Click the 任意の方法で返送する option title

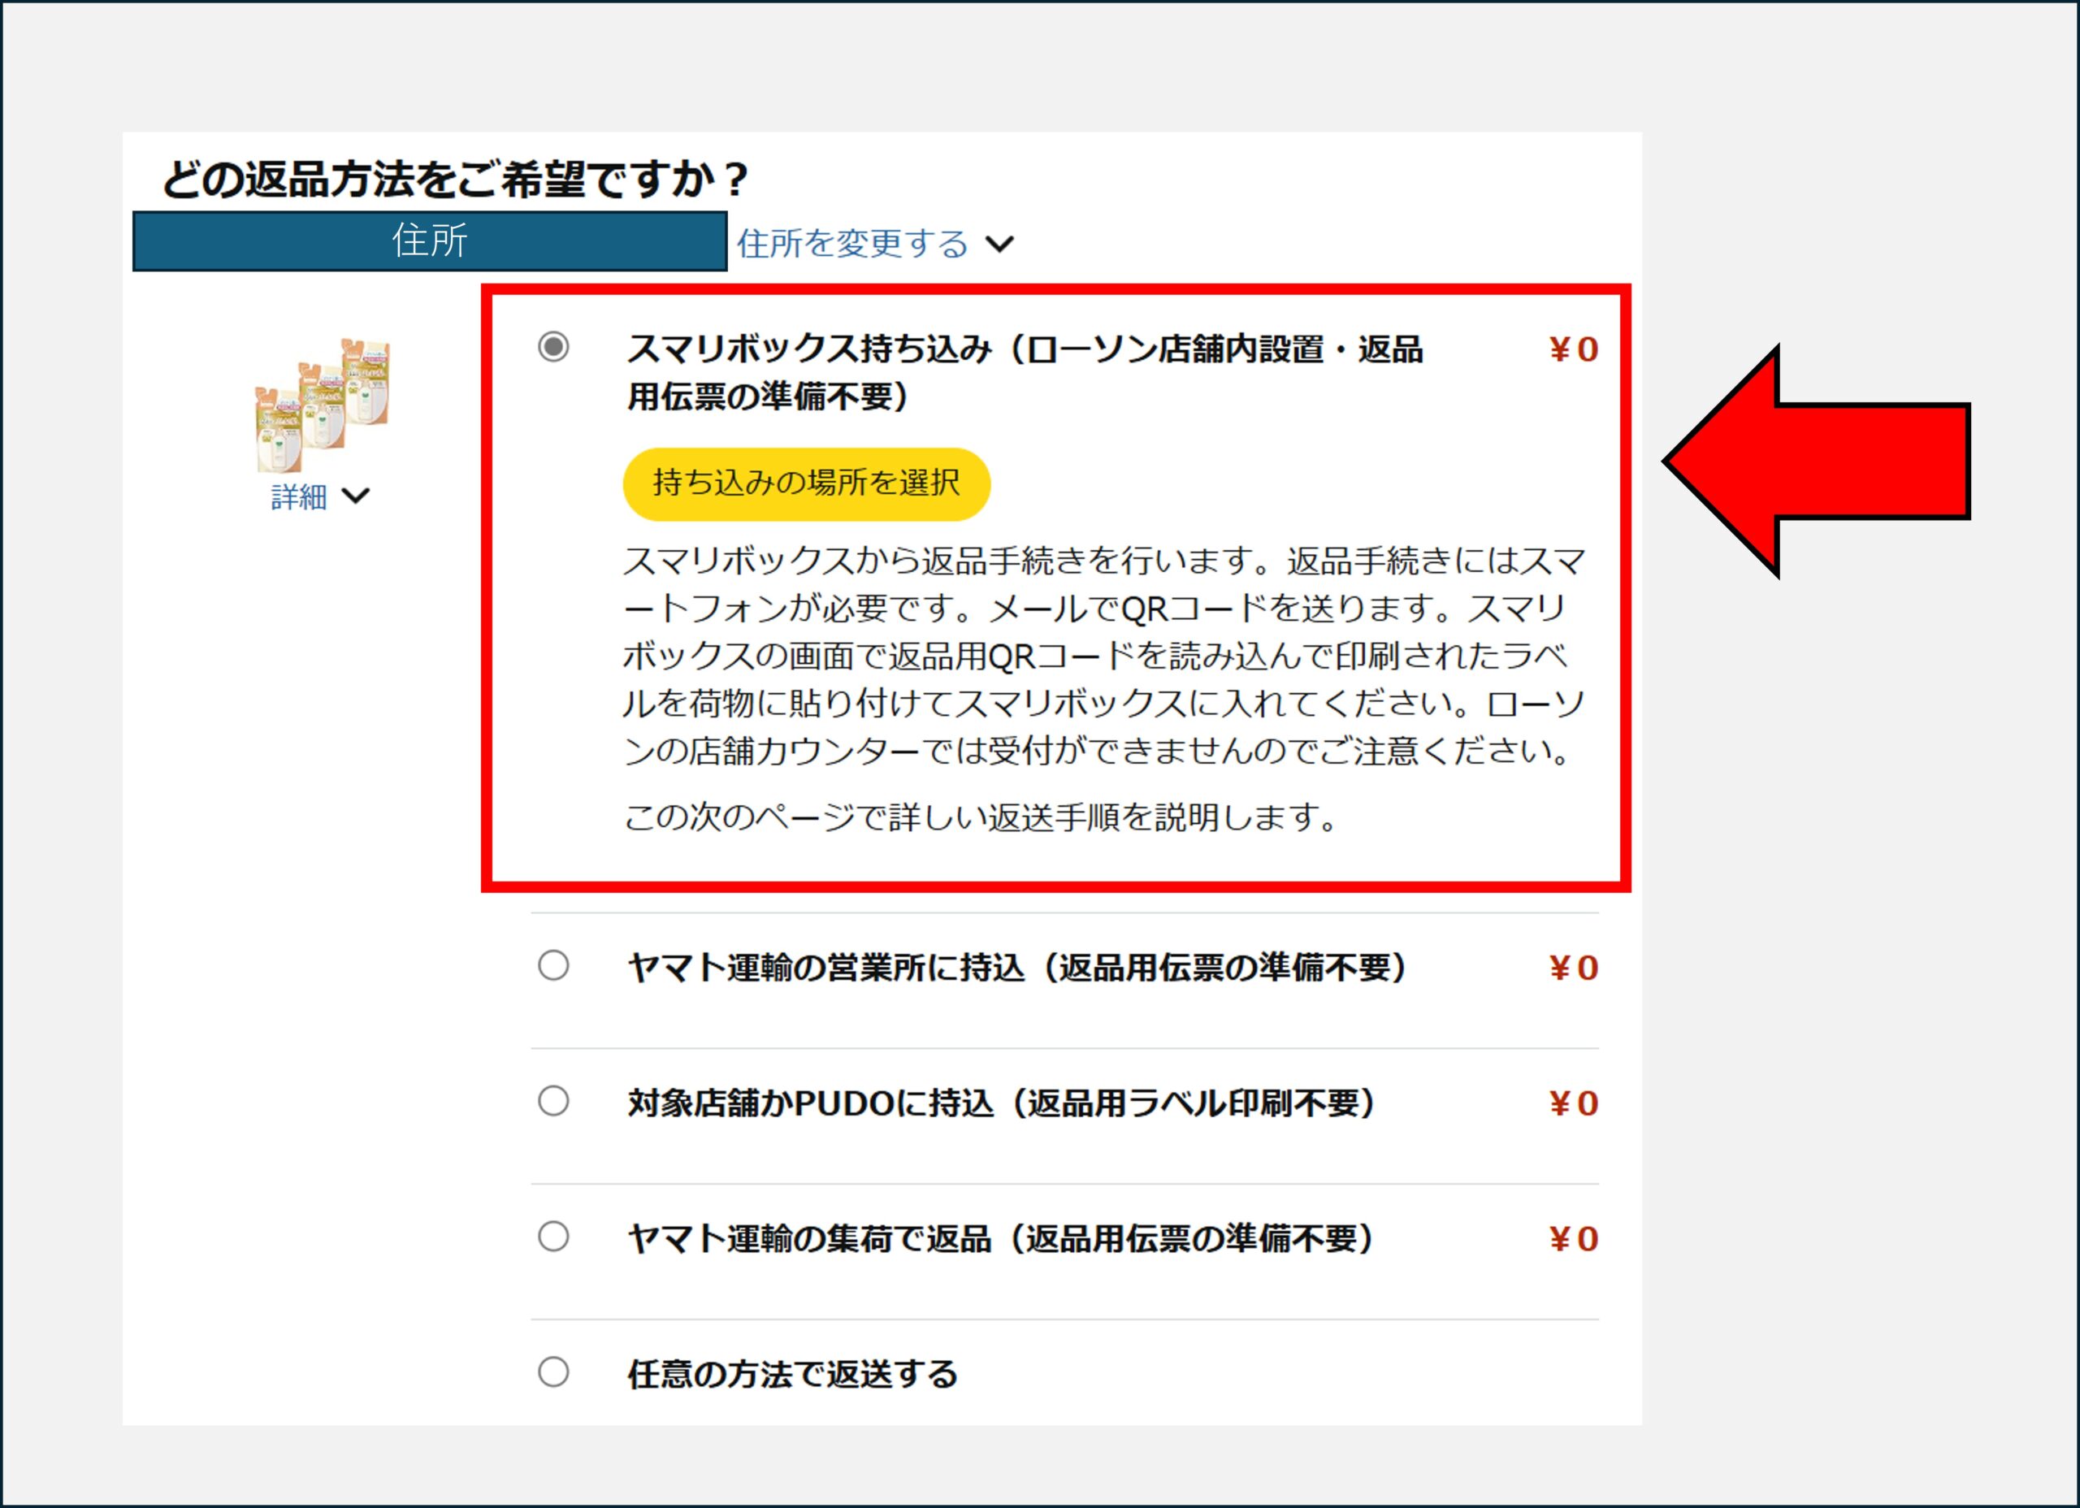coord(792,1374)
